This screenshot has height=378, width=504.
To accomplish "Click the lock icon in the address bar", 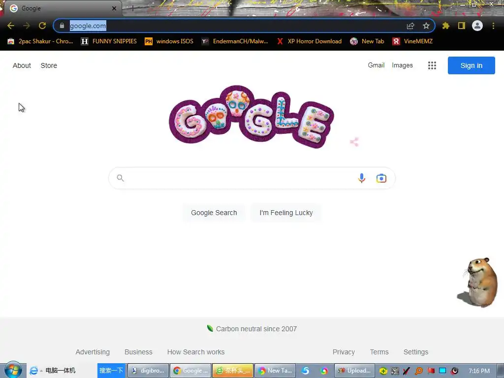I will click(62, 26).
